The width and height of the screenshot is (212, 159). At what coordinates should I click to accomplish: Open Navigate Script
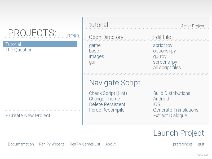pos(115,83)
